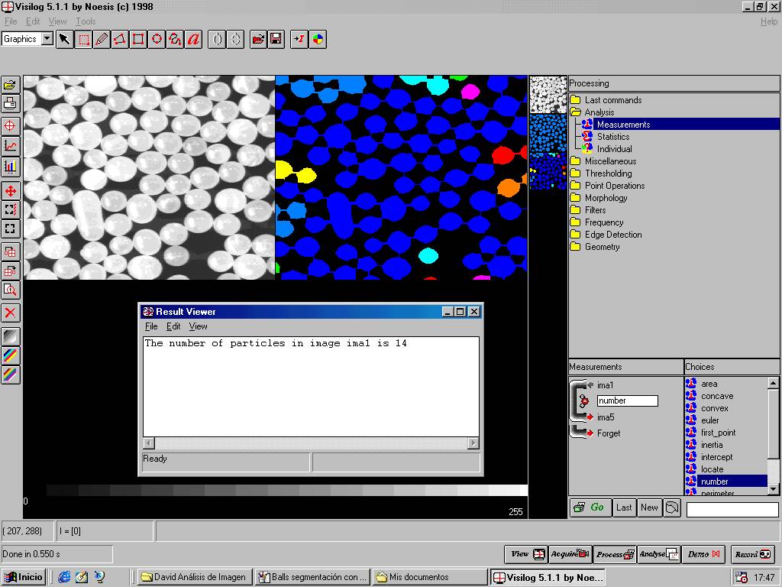Screen dimensions: 782x587
Task: Choose the red text annotation tool
Action: (x=194, y=39)
